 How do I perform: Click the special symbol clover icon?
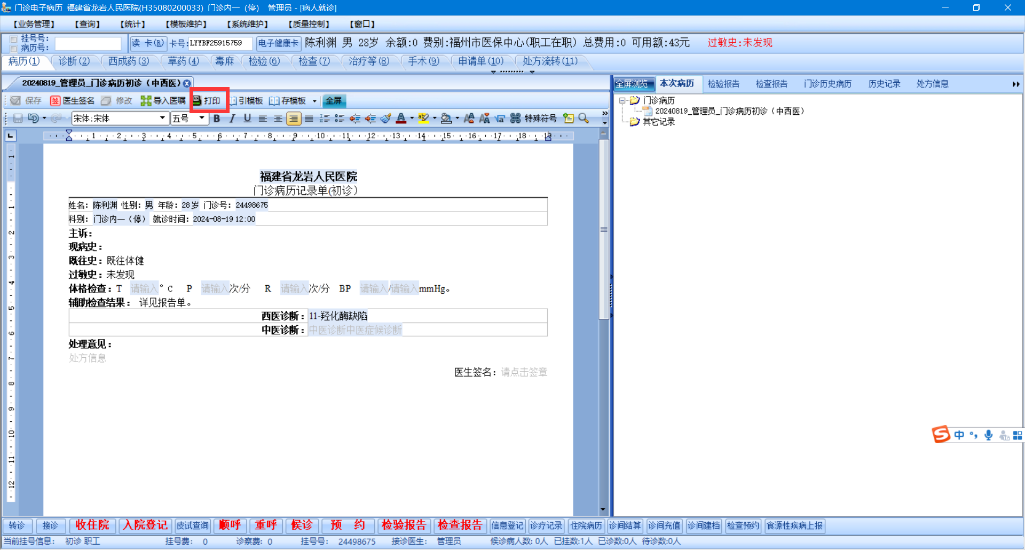(x=515, y=119)
